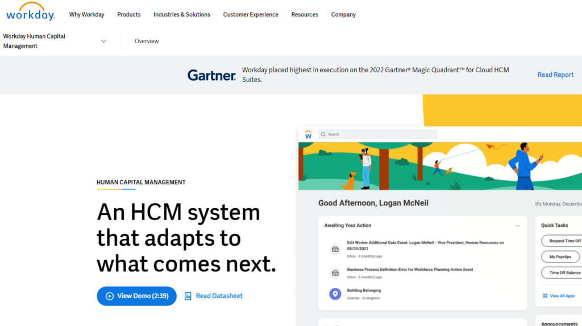
Task: Click the View Demo (2:39) button
Action: (x=136, y=296)
